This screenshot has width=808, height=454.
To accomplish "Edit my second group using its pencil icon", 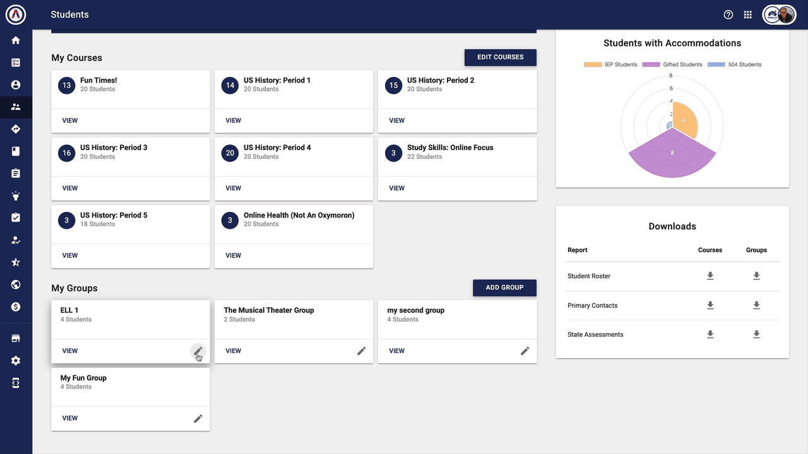I will tap(525, 351).
